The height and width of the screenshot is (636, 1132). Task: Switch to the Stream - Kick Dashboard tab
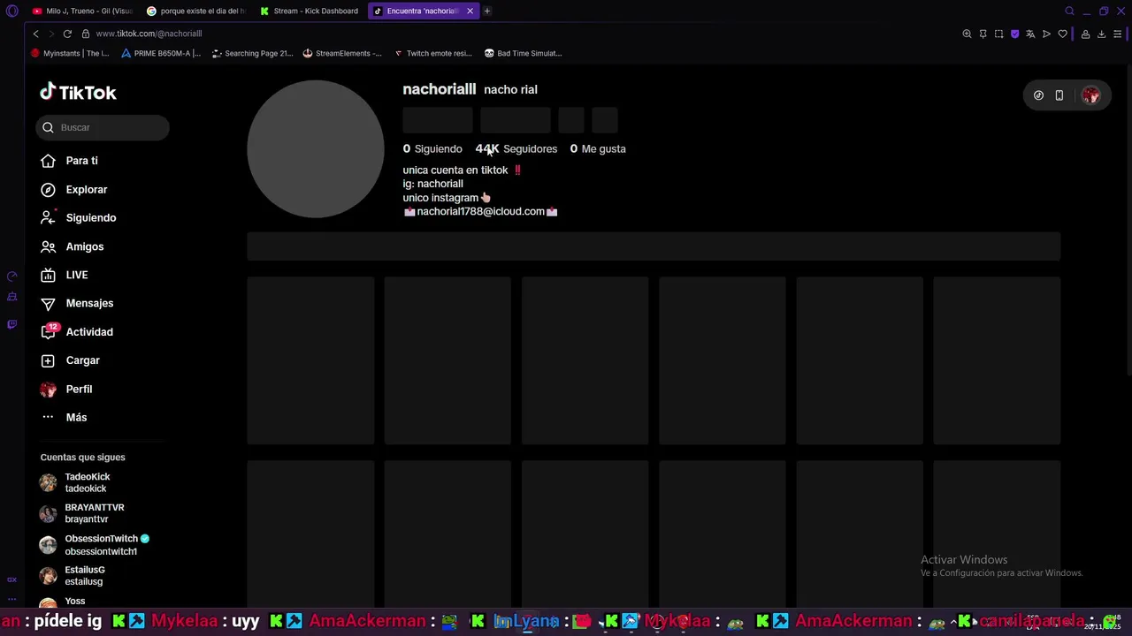309,11
